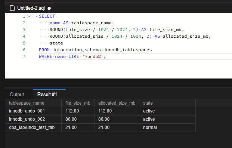This screenshot has width=232, height=148.
Task: Click line number 3 in the gutter
Action: [24, 30]
